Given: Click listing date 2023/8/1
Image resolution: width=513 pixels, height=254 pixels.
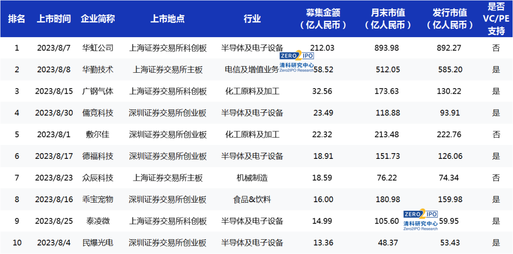Looking at the screenshot, I should click(x=54, y=135).
